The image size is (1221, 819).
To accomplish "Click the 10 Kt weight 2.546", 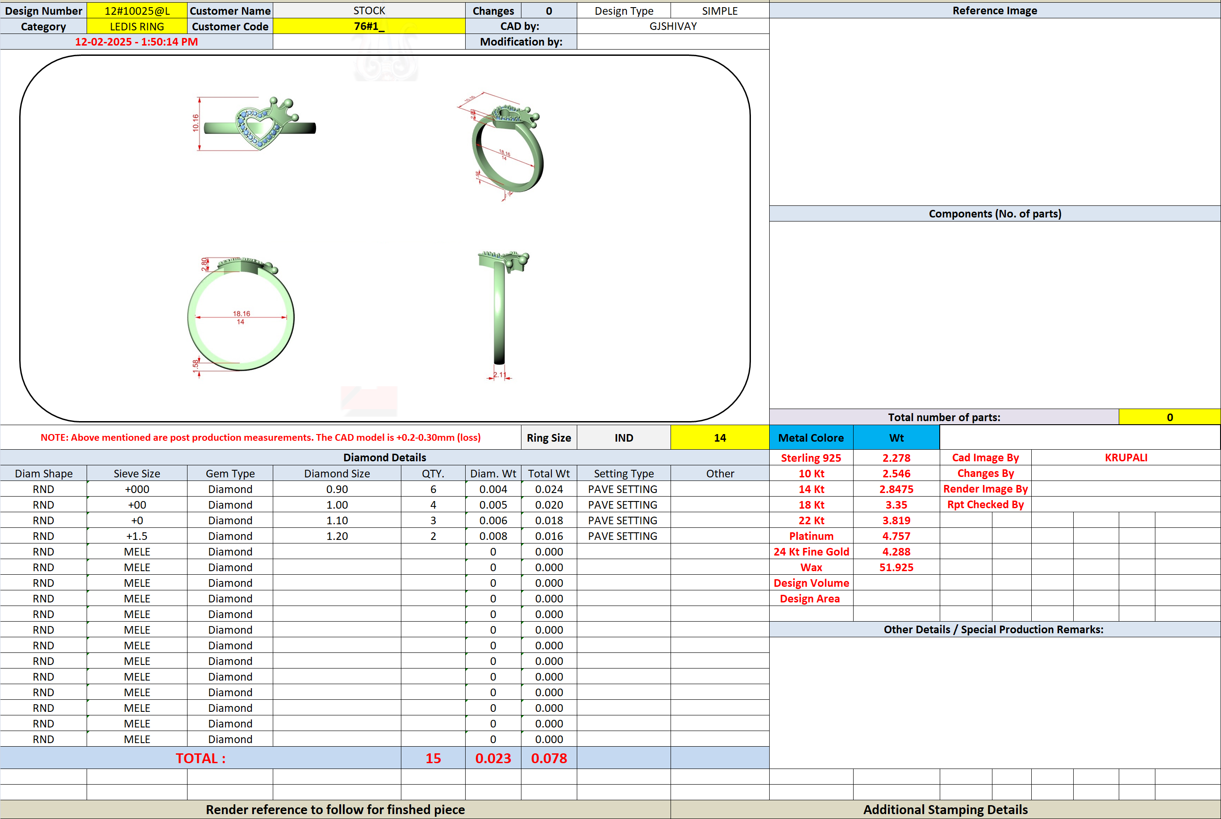I will [896, 473].
